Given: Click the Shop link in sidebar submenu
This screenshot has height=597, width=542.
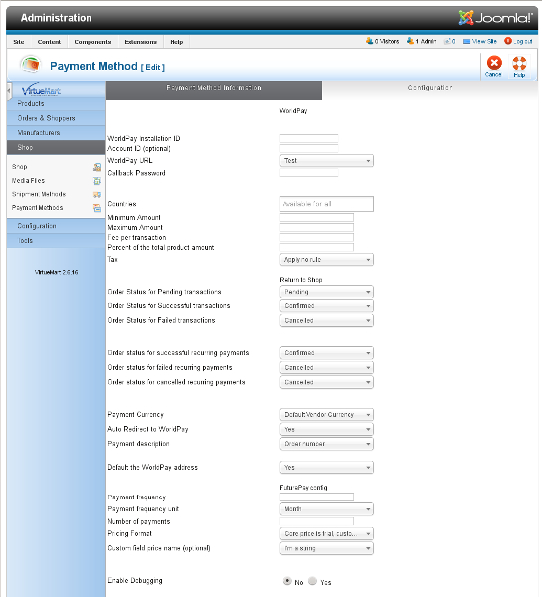Looking at the screenshot, I should (x=20, y=167).
